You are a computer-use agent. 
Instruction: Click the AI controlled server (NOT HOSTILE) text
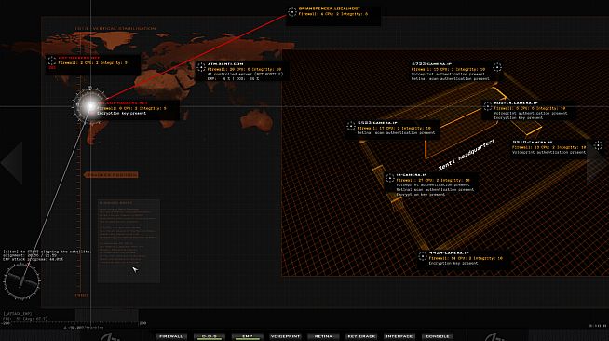[x=246, y=74]
